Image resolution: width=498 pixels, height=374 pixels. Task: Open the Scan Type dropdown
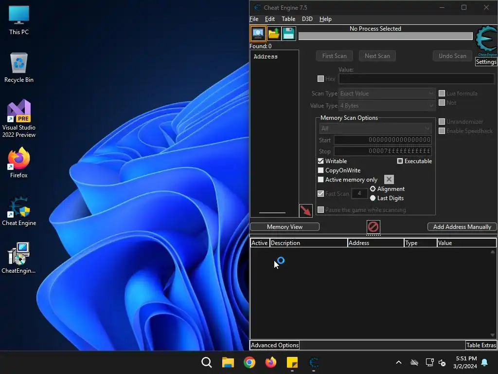[x=387, y=93]
